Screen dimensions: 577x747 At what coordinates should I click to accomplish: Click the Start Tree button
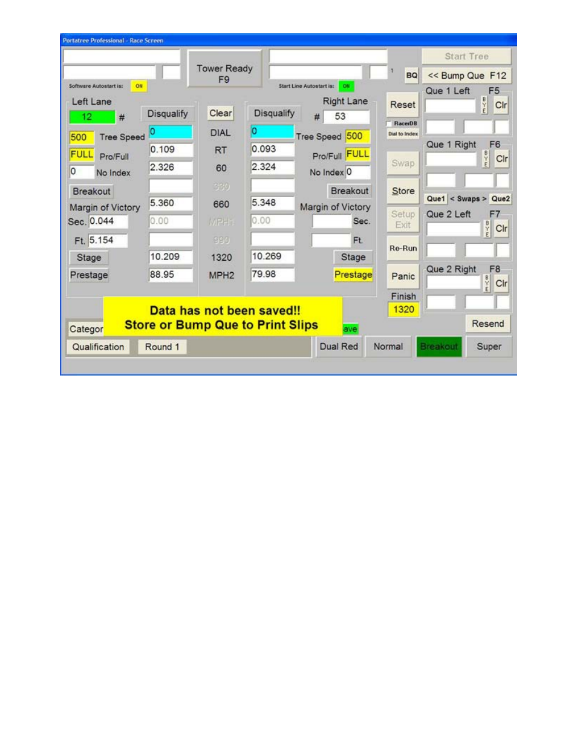tap(466, 56)
